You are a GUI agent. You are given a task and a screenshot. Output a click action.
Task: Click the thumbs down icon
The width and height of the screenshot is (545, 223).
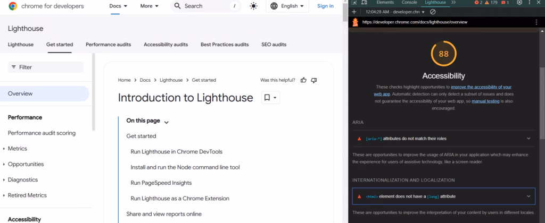point(314,80)
